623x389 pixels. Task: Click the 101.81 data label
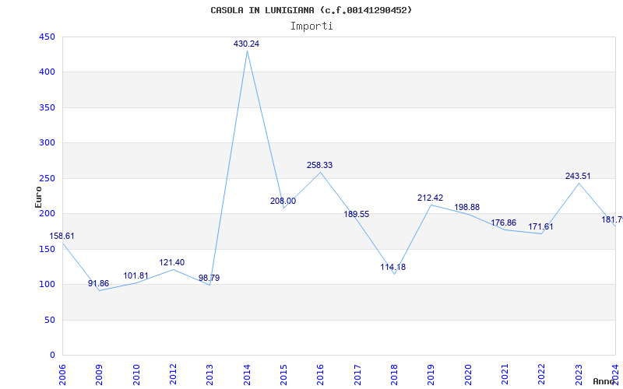point(136,276)
